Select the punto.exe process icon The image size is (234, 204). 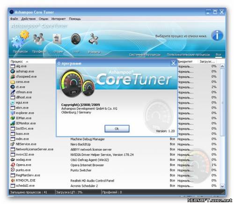13,170
